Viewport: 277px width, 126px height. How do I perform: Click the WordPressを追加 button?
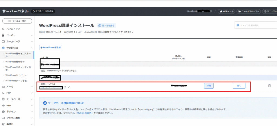tap(51, 48)
